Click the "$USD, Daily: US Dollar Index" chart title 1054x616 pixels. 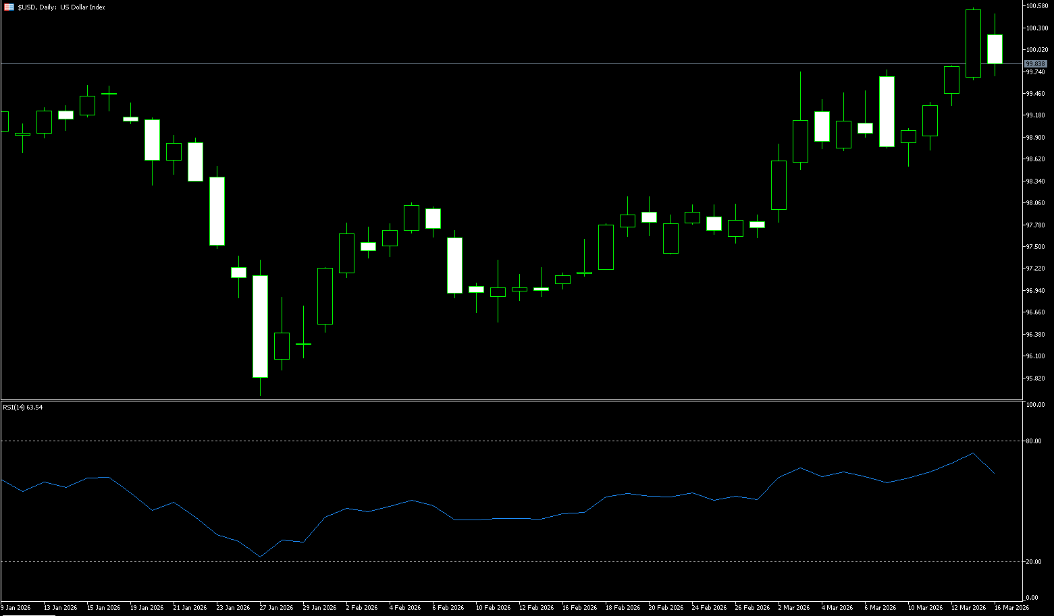pos(61,7)
